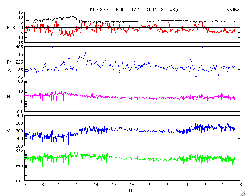
Task: Click the "8" hour tick on UT axis
Action: (42, 184)
